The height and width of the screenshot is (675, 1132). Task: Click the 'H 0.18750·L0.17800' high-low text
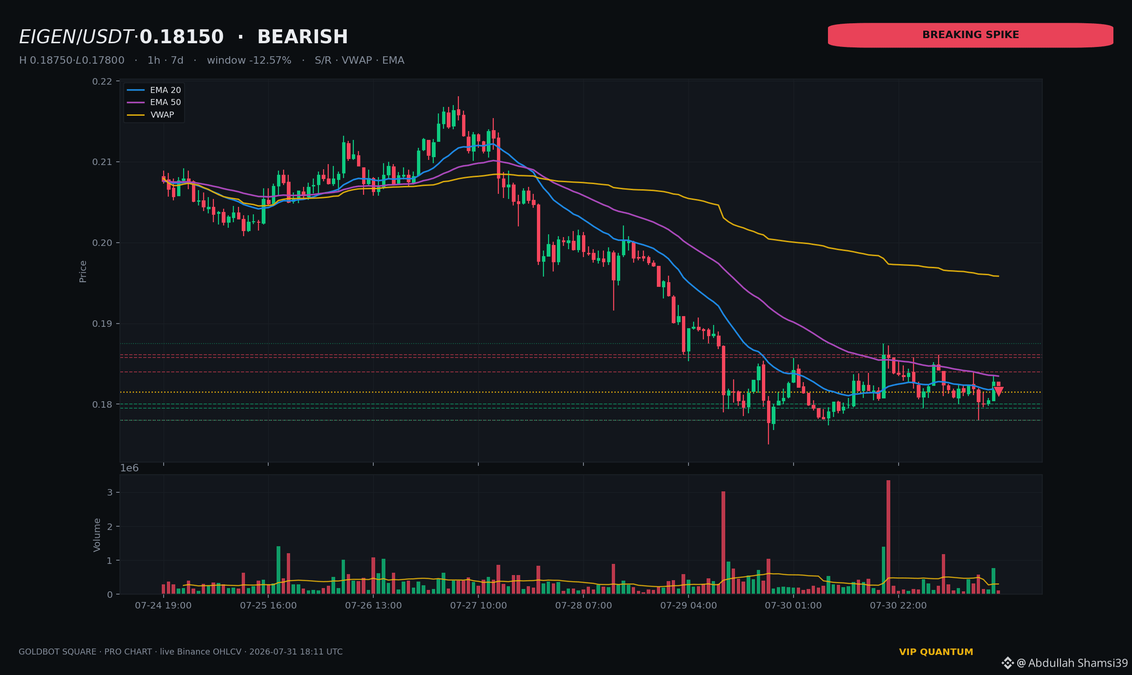click(x=72, y=60)
